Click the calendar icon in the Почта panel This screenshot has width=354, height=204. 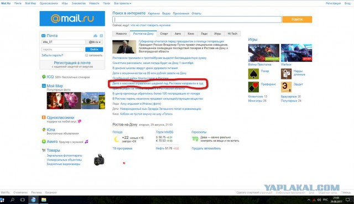(x=101, y=36)
